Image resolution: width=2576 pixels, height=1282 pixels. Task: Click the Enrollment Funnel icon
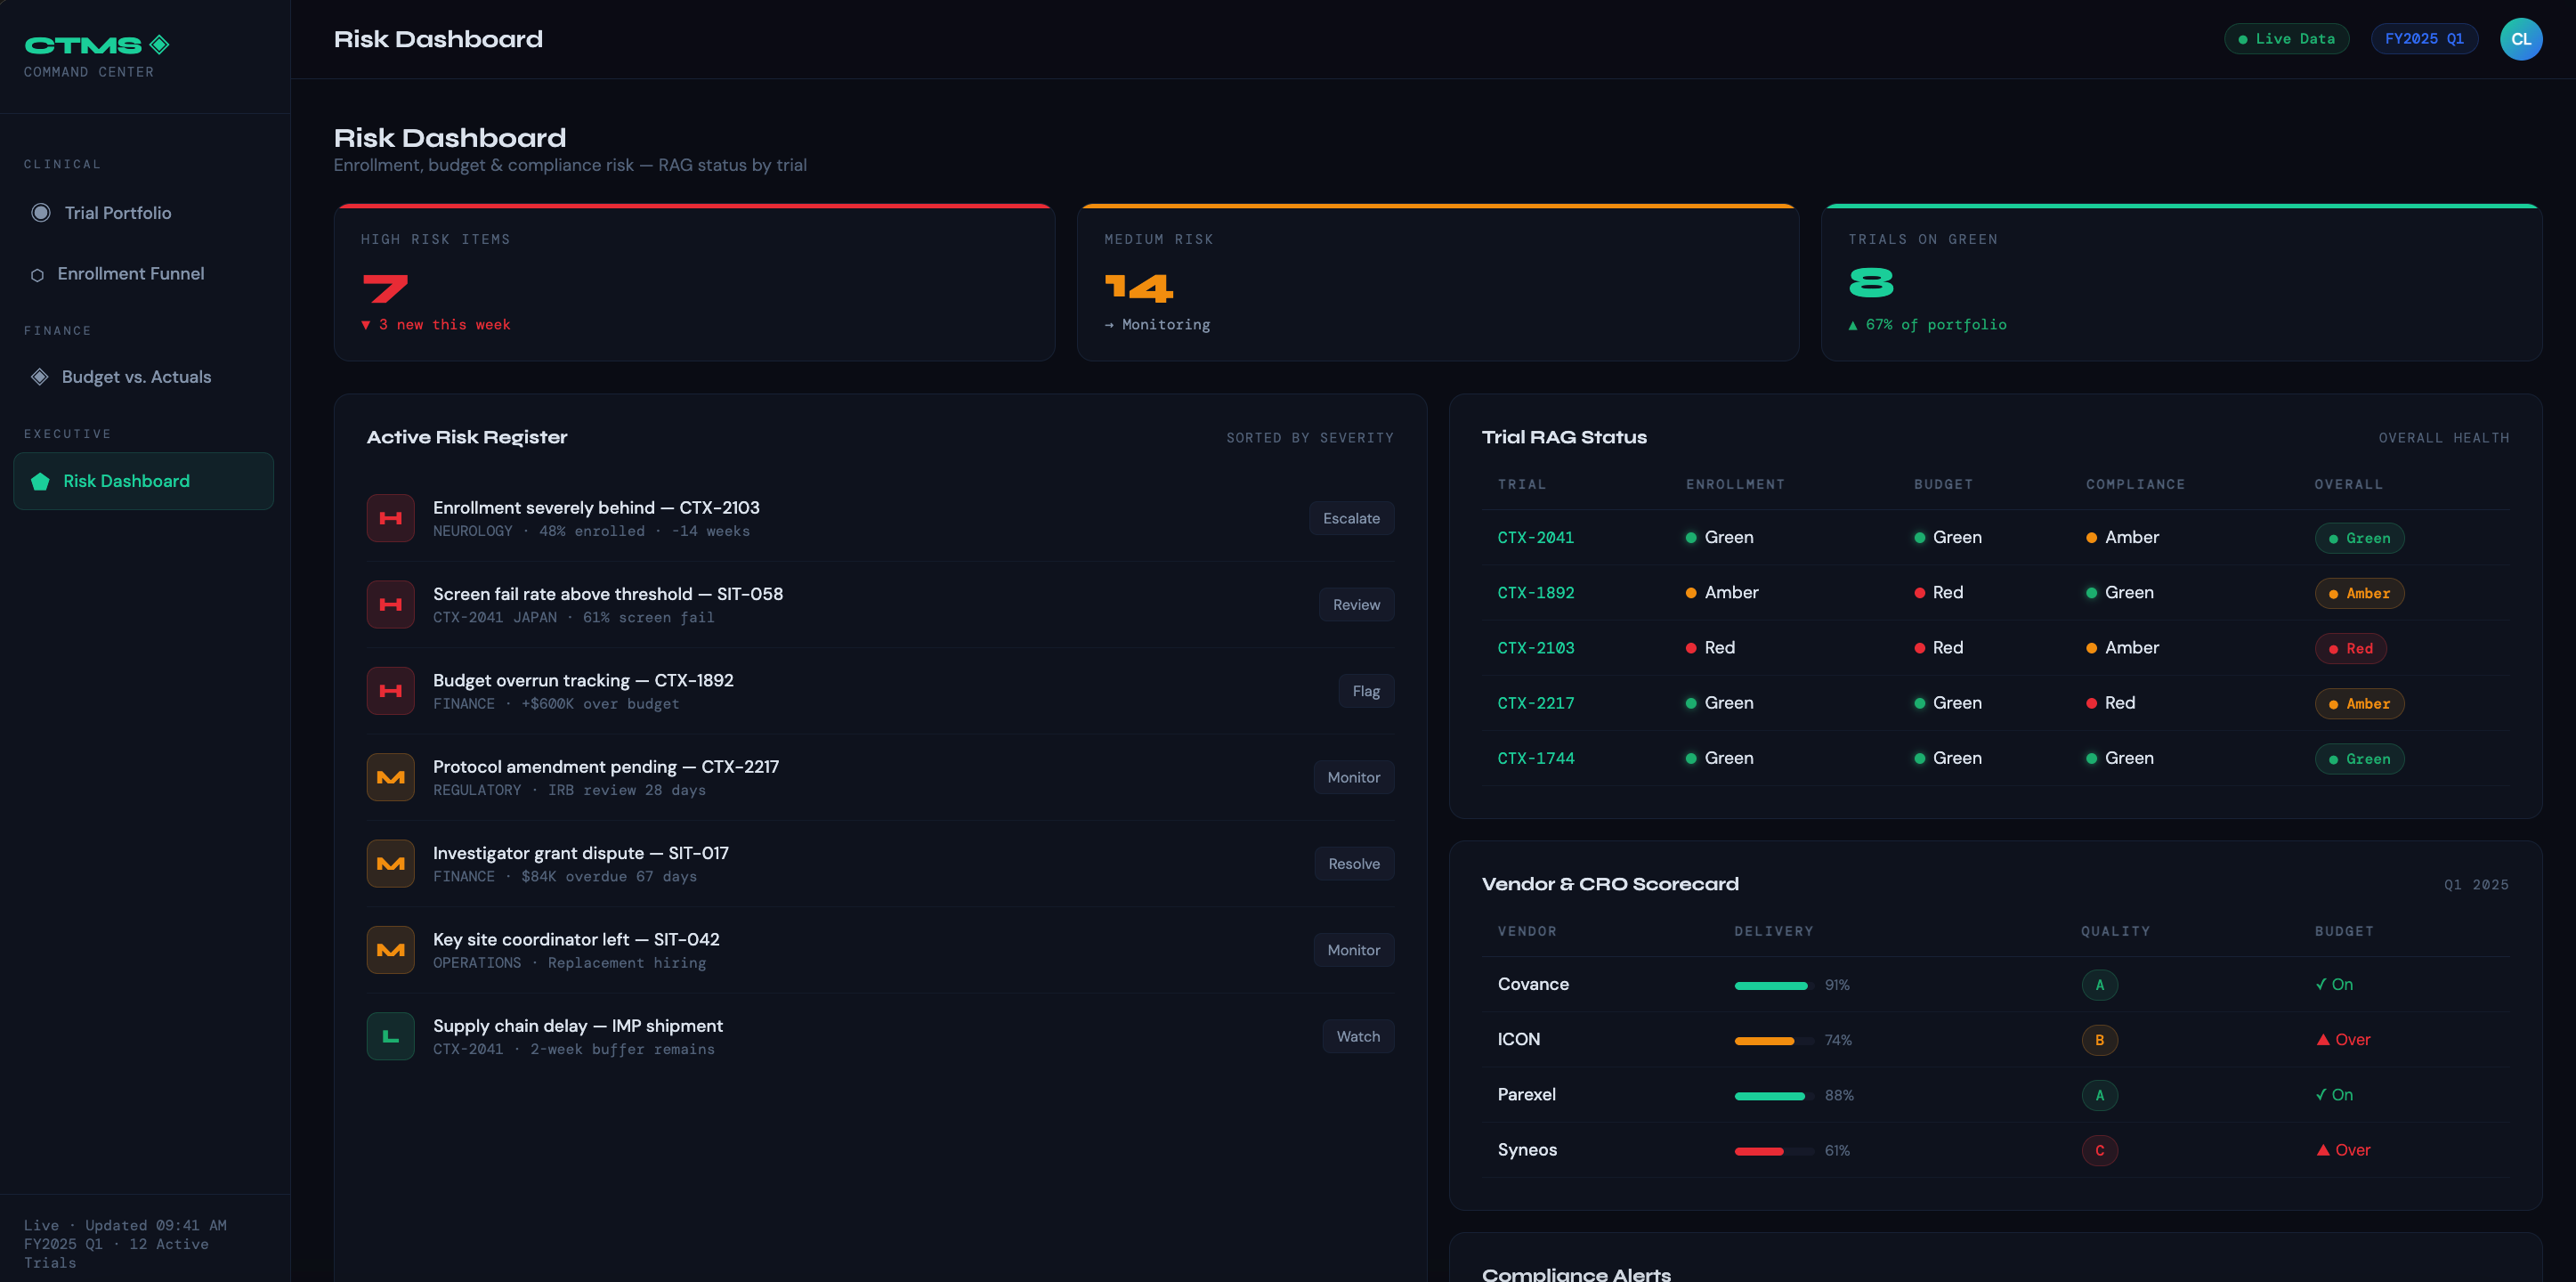pos(38,273)
